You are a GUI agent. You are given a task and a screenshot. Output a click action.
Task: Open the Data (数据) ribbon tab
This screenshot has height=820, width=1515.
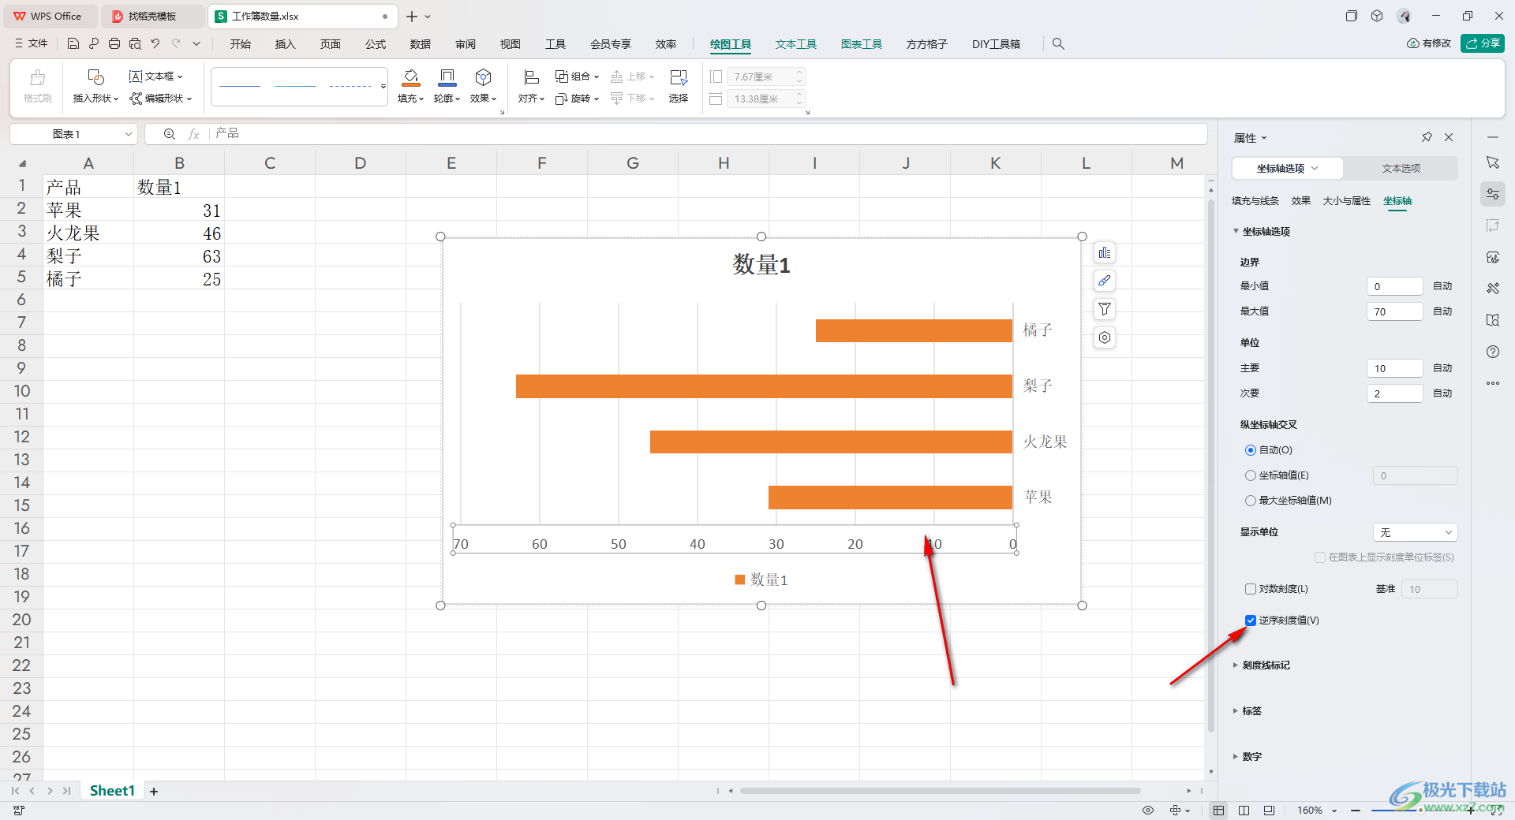[421, 44]
